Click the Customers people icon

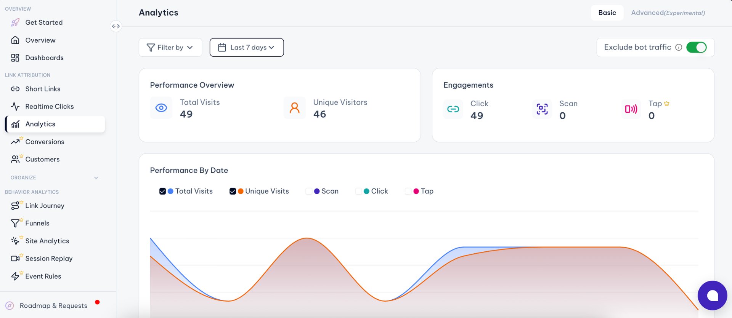(15, 159)
